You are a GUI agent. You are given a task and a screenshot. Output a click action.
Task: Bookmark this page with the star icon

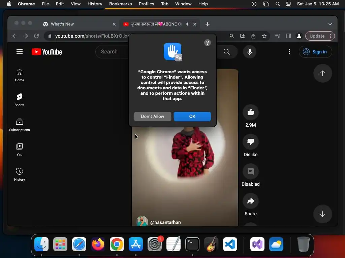[x=264, y=36]
